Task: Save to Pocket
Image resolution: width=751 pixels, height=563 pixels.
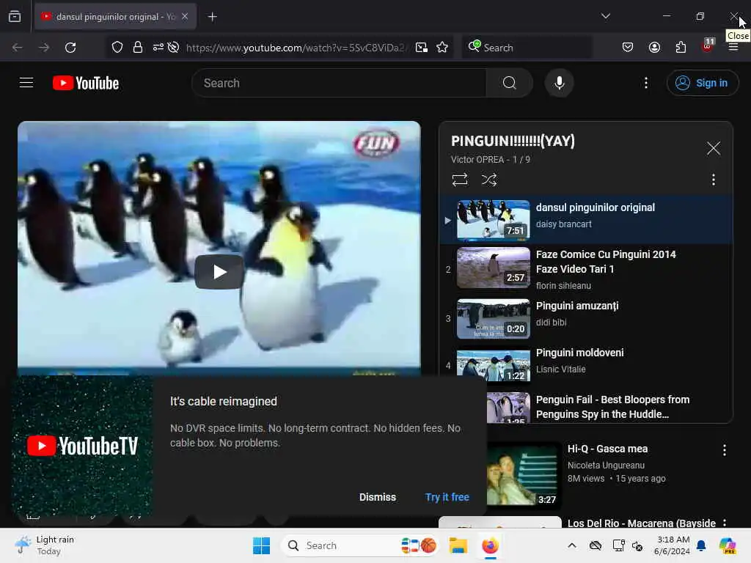Action: click(628, 48)
